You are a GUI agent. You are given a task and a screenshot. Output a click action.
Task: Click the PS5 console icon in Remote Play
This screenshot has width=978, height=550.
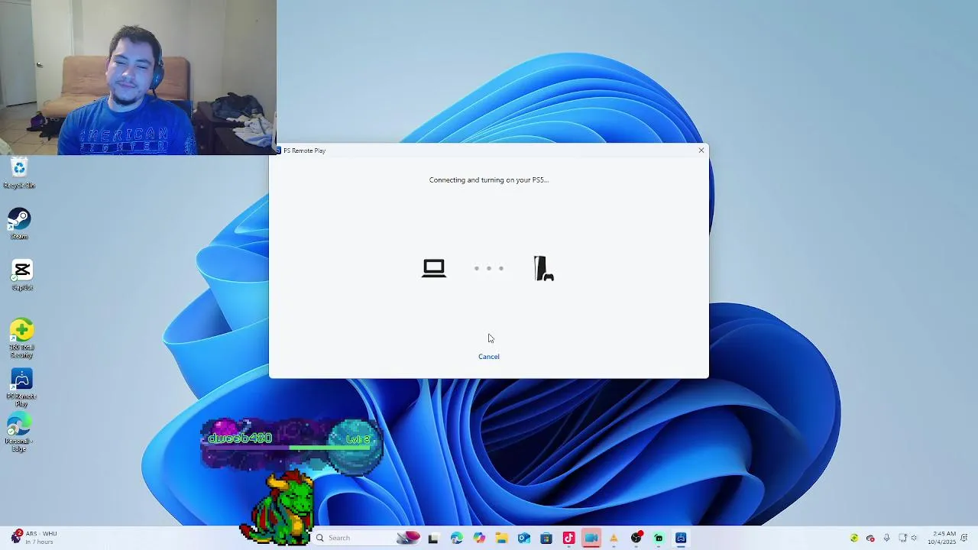[544, 268]
